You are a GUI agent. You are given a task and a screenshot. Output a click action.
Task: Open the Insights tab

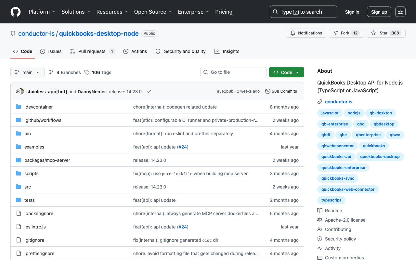[x=227, y=51]
